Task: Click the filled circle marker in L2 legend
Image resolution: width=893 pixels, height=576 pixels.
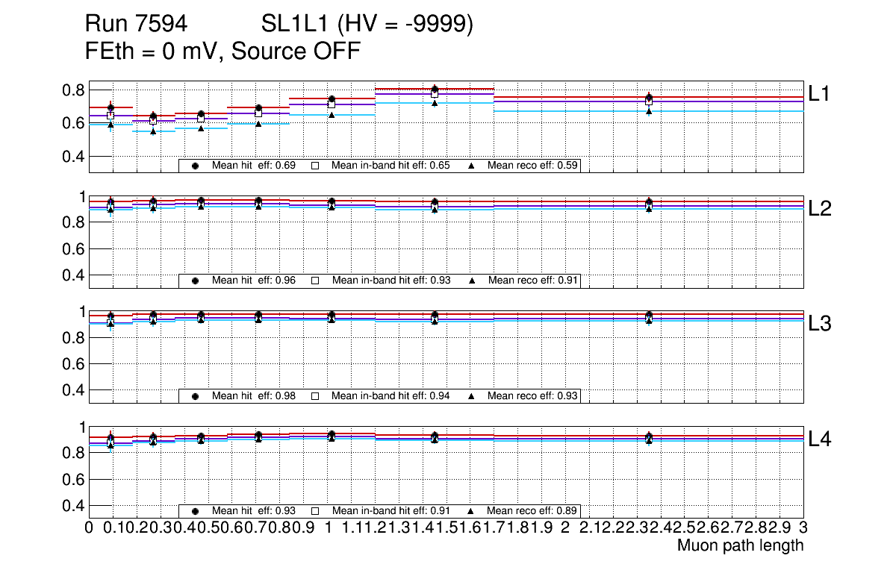Action: click(195, 281)
